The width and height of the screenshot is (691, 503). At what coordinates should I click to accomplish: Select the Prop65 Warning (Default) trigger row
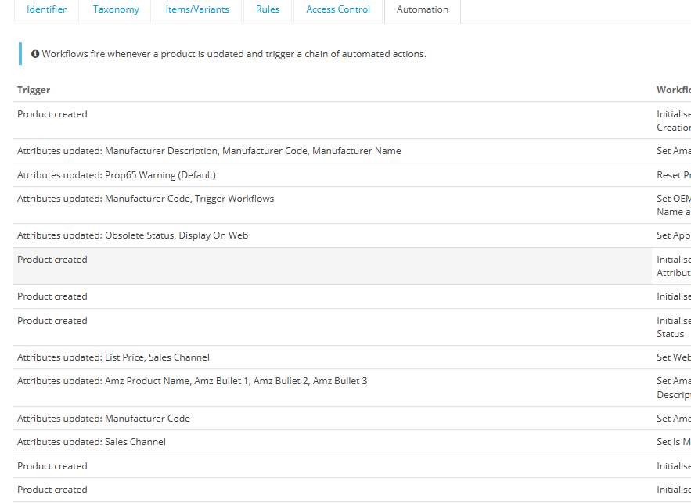tap(117, 175)
